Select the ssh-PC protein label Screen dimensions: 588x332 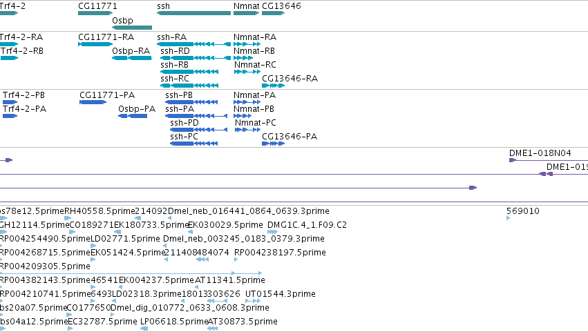tap(184, 137)
